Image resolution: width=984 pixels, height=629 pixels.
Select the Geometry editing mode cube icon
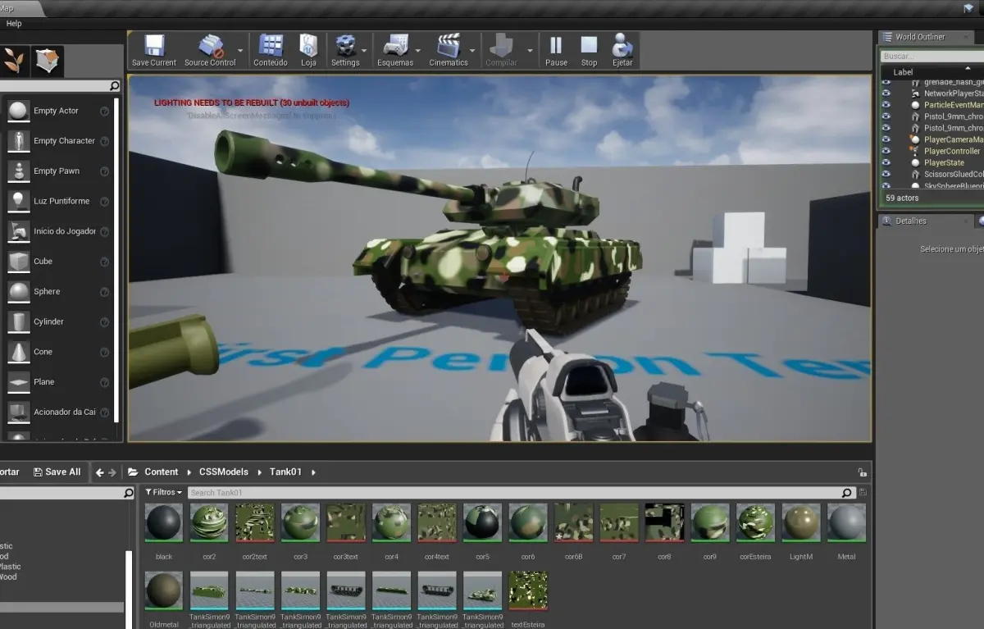pos(48,61)
